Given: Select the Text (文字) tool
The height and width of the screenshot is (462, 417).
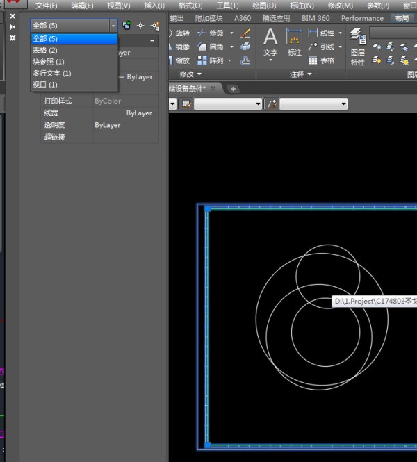Looking at the screenshot, I should pyautogui.click(x=270, y=42).
